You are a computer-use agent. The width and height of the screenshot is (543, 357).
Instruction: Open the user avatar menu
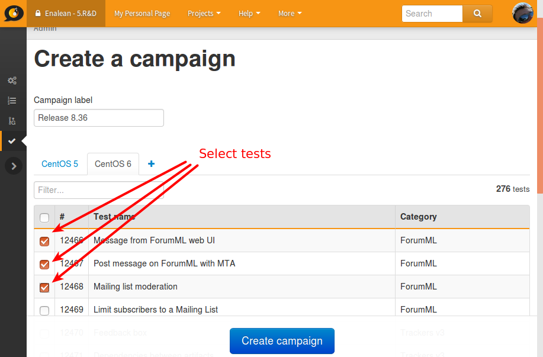coord(522,13)
